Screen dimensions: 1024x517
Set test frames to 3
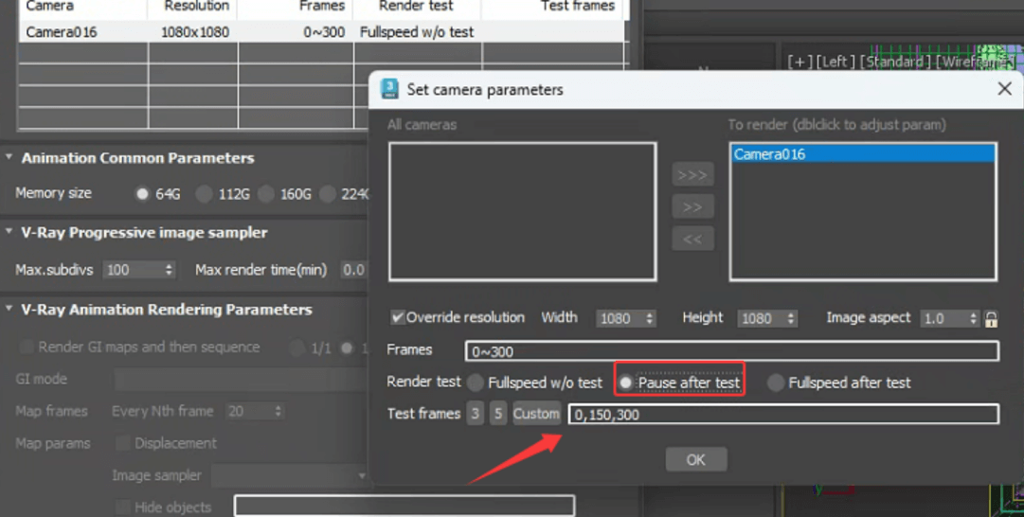[x=475, y=414]
